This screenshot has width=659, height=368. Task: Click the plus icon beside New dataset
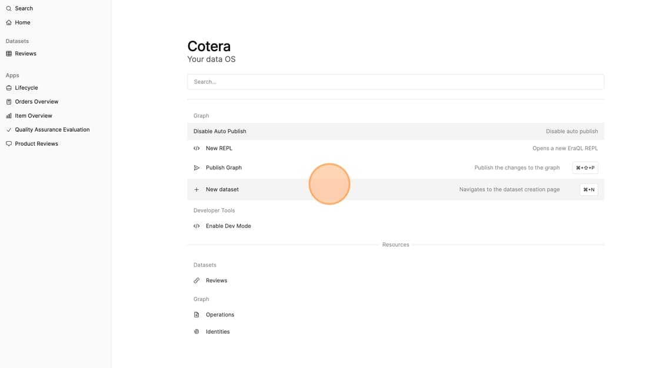click(x=197, y=189)
